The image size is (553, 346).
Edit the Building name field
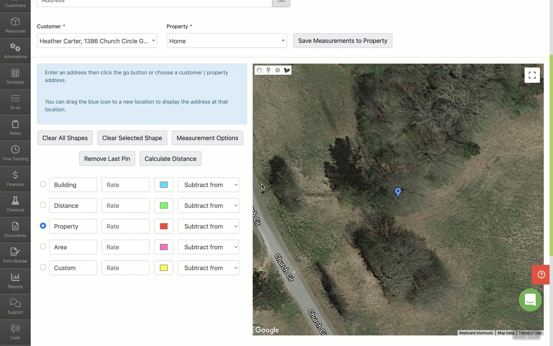[x=73, y=185]
